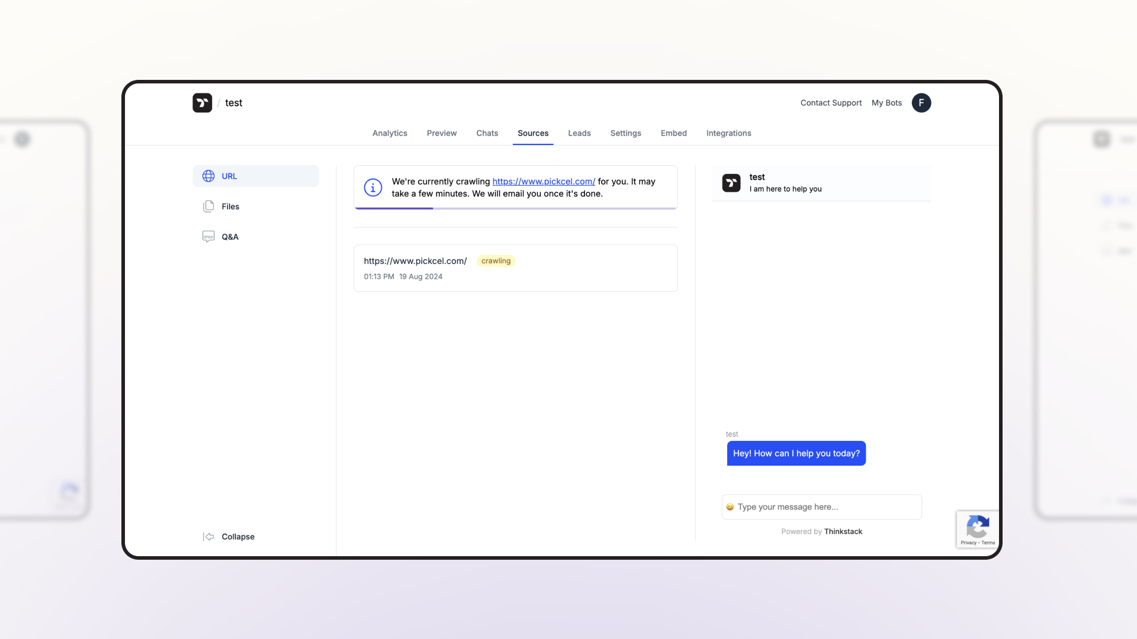
Task: Collapse the left sidebar panel
Action: tap(227, 537)
